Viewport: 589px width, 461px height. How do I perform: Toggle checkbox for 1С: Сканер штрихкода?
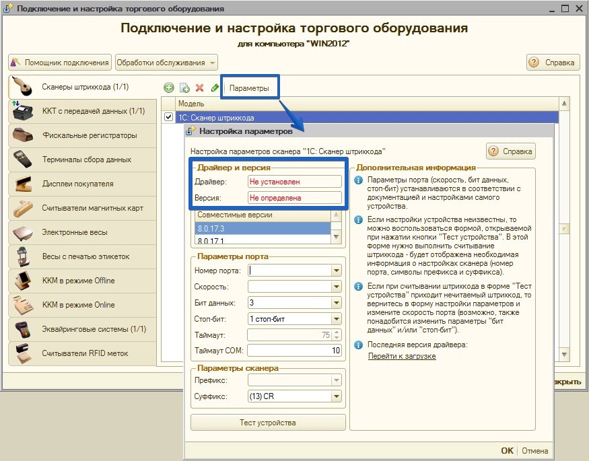click(x=169, y=117)
